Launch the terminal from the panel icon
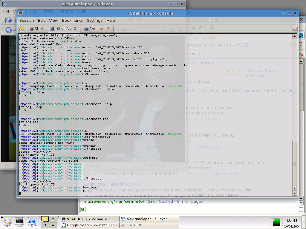 [19, 222]
